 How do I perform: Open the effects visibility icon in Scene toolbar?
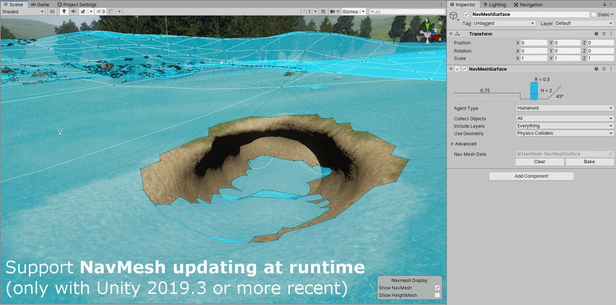[x=84, y=11]
